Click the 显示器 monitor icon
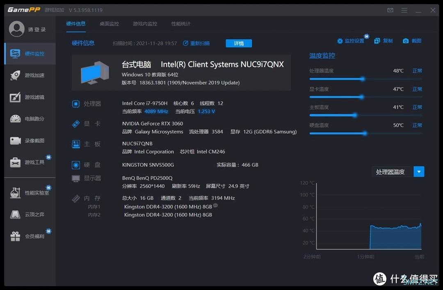This screenshot has width=443, height=290. [76, 178]
